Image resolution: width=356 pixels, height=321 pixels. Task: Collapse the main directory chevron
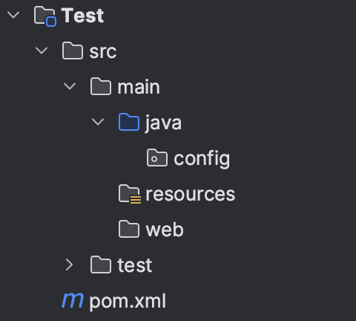(x=70, y=87)
